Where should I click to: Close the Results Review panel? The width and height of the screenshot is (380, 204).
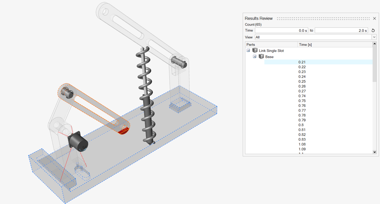(x=374, y=19)
